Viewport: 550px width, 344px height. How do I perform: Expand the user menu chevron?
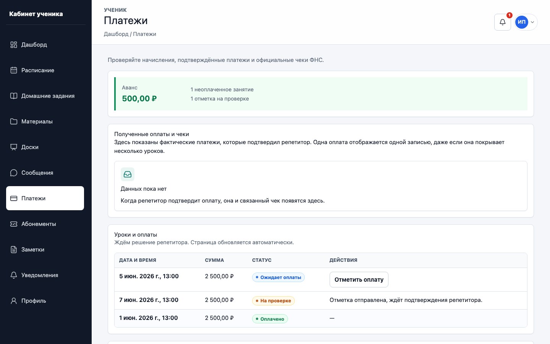[532, 22]
